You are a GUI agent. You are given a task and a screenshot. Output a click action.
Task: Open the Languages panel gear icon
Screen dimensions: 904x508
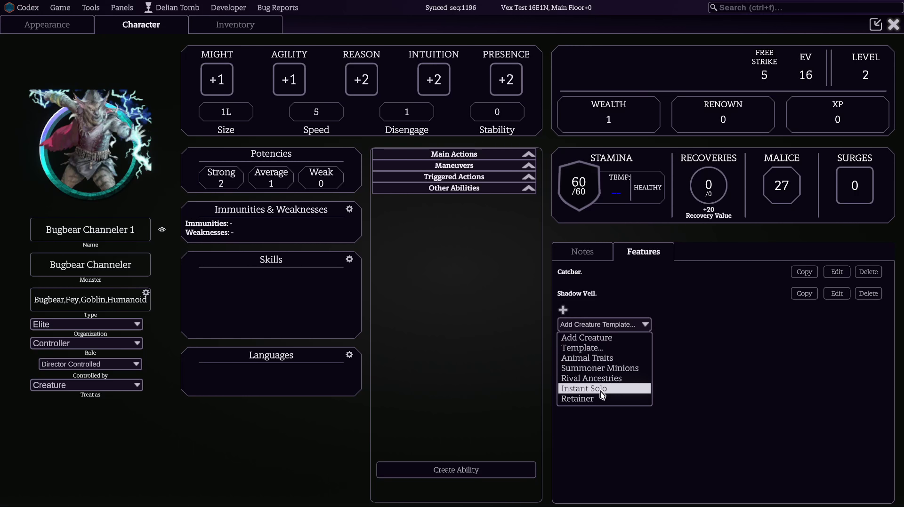coord(349,355)
